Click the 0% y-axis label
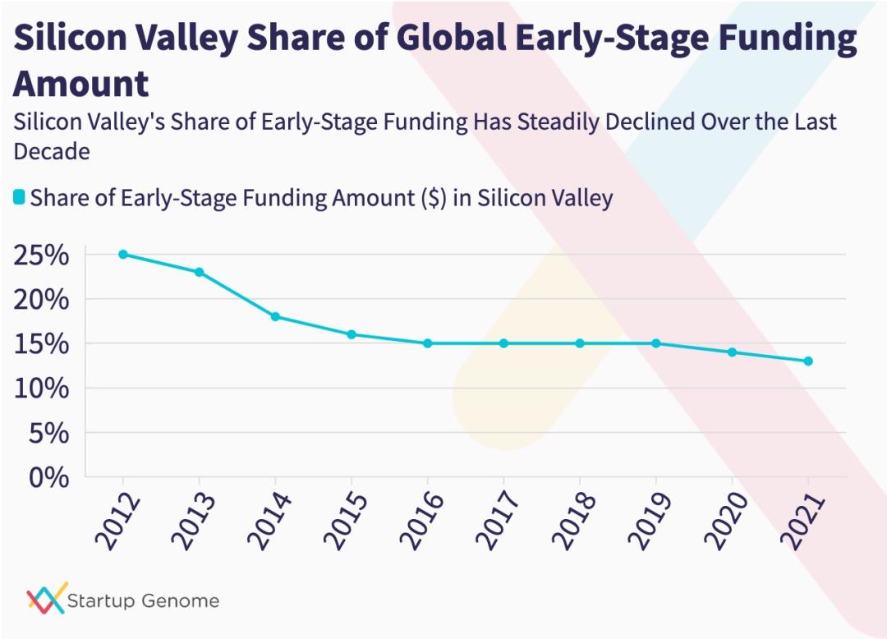The image size is (887, 639). (48, 477)
